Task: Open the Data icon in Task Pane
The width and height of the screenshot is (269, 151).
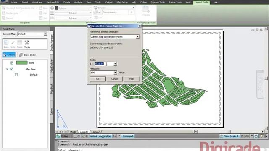Action: (6, 44)
